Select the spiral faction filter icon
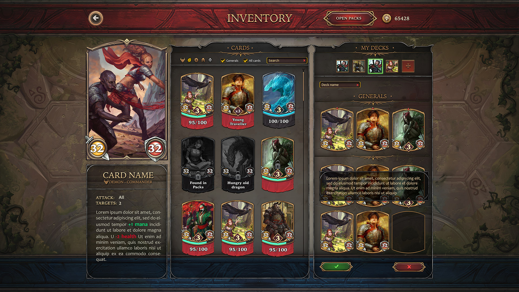 (196, 60)
